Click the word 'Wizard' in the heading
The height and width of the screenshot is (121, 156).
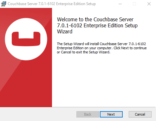click(x=65, y=31)
